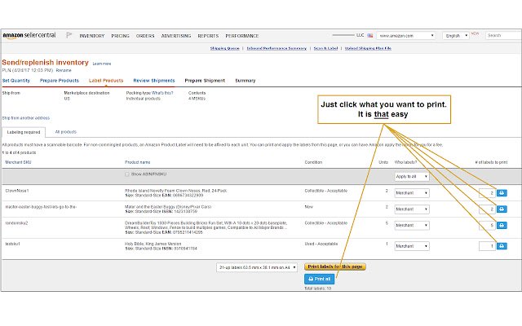Sort by the Merchant SKU column header
Image resolution: width=522 pixels, height=326 pixels.
(x=18, y=162)
